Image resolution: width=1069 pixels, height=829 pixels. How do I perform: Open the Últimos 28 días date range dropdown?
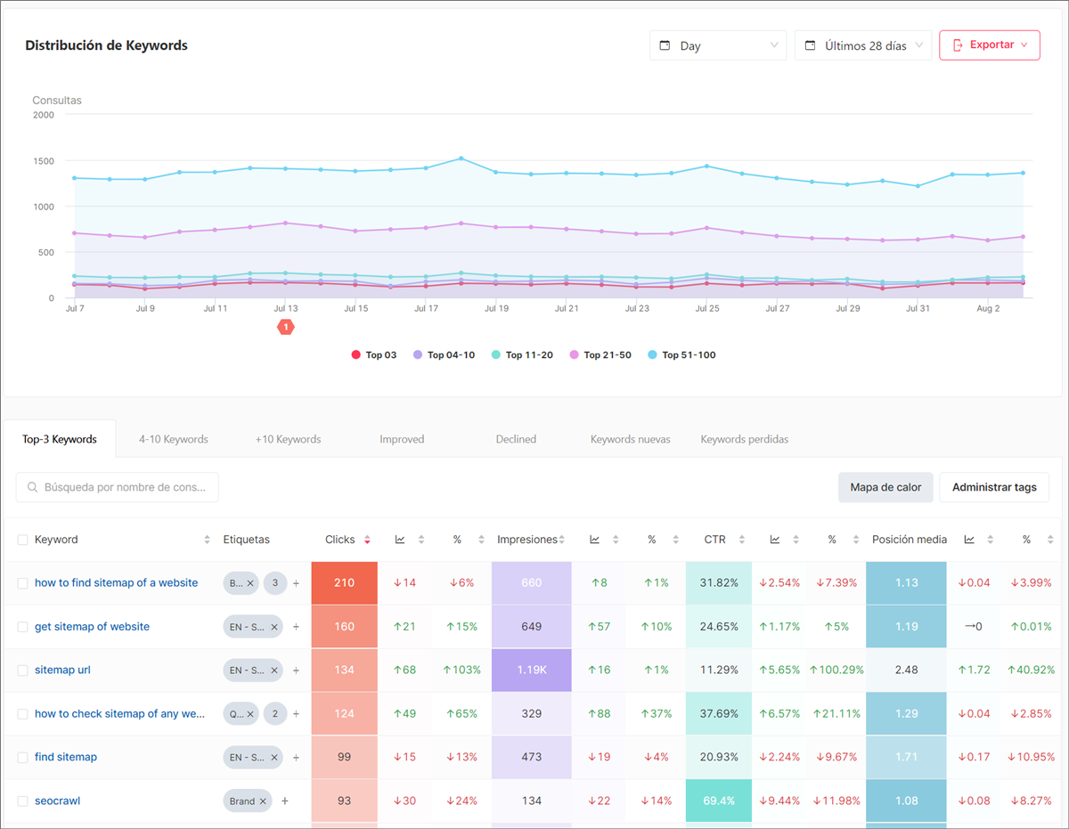point(862,45)
